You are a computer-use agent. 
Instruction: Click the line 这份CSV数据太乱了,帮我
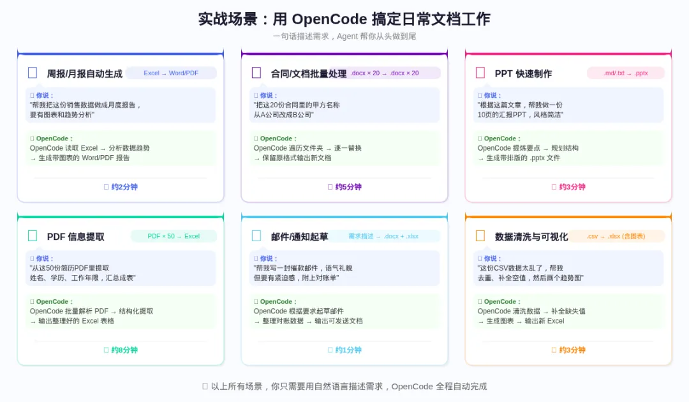point(521,268)
